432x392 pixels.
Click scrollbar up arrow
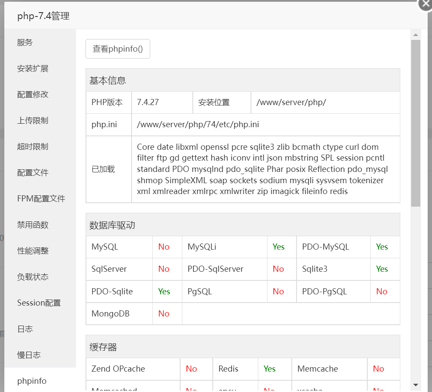coord(416,35)
